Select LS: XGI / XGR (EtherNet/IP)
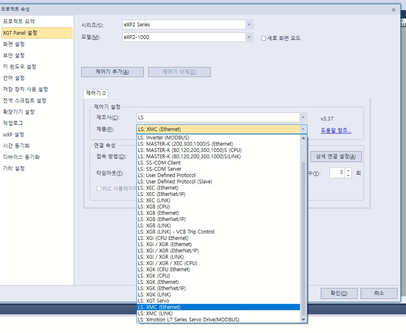 (218, 251)
